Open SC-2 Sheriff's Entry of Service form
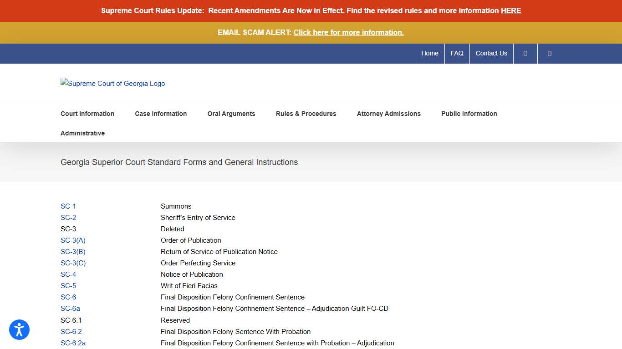The height and width of the screenshot is (349, 622). (68, 217)
